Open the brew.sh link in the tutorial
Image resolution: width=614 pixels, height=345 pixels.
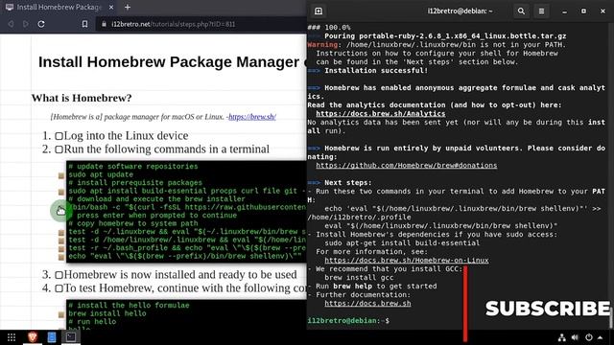(252, 117)
